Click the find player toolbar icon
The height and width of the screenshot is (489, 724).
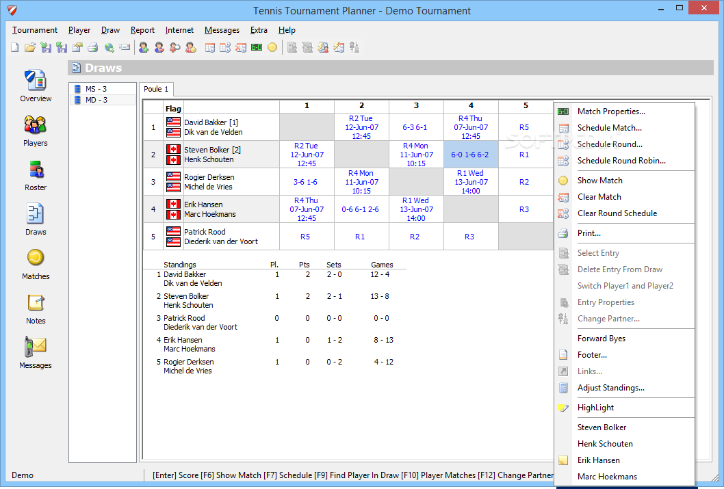[x=175, y=47]
